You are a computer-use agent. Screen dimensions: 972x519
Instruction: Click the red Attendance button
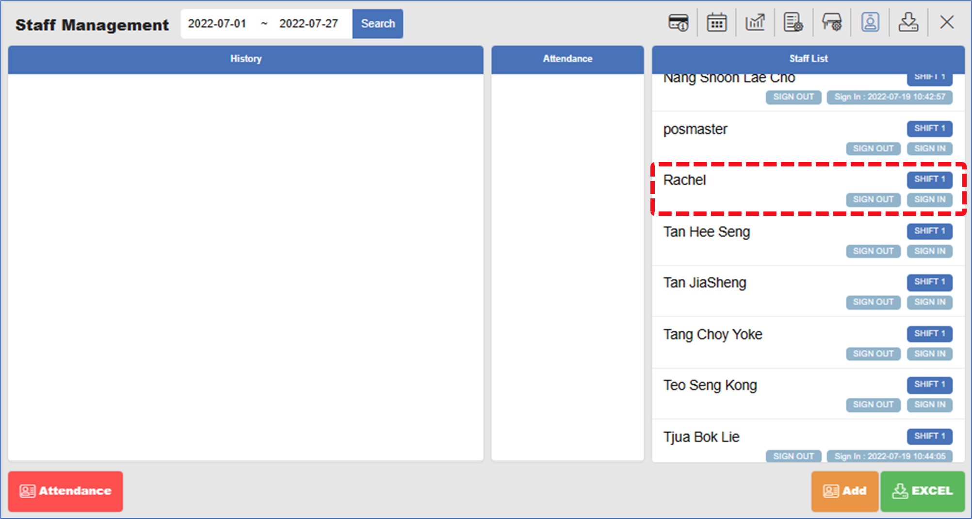click(x=65, y=491)
